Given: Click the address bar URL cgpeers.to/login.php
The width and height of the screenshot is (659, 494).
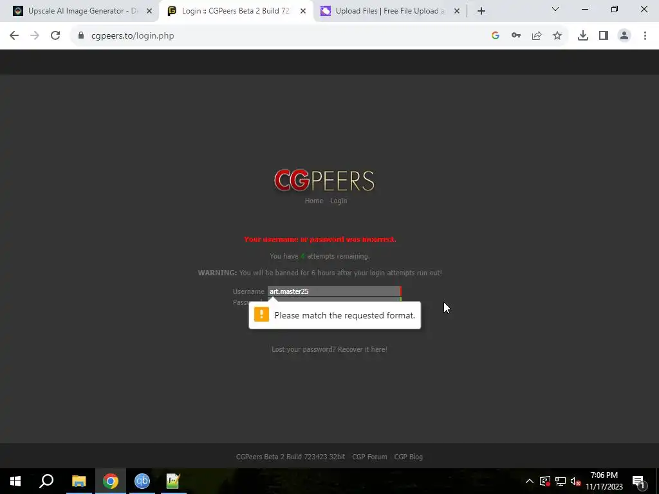Looking at the screenshot, I should (x=133, y=36).
